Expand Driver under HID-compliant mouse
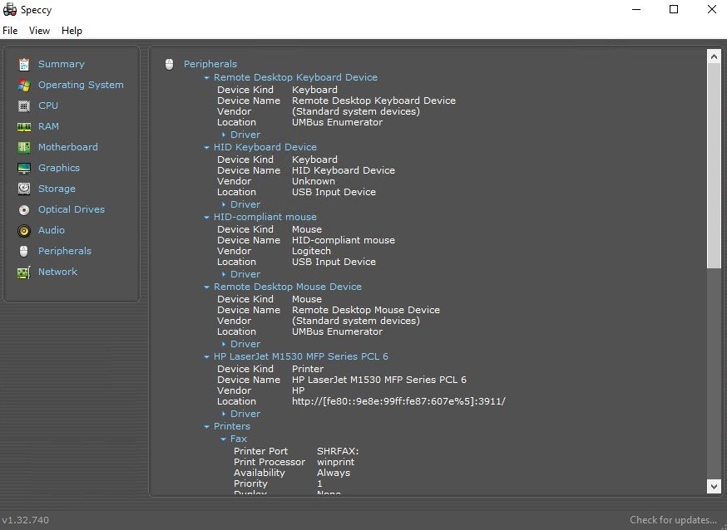The height and width of the screenshot is (530, 727). tap(224, 274)
